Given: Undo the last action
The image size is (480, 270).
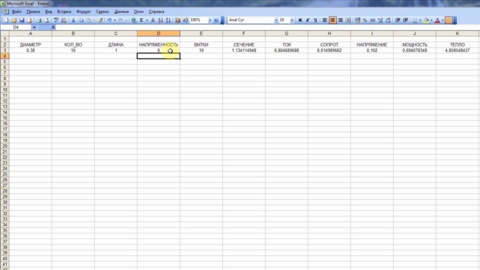Looking at the screenshot, I should pyautogui.click(x=109, y=20).
